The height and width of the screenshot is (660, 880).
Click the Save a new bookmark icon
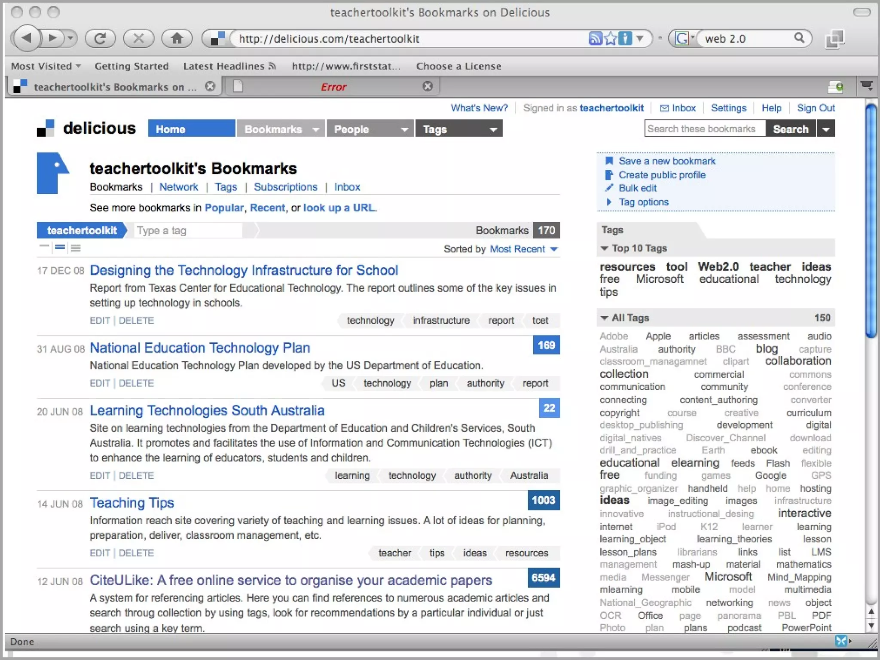click(x=609, y=161)
